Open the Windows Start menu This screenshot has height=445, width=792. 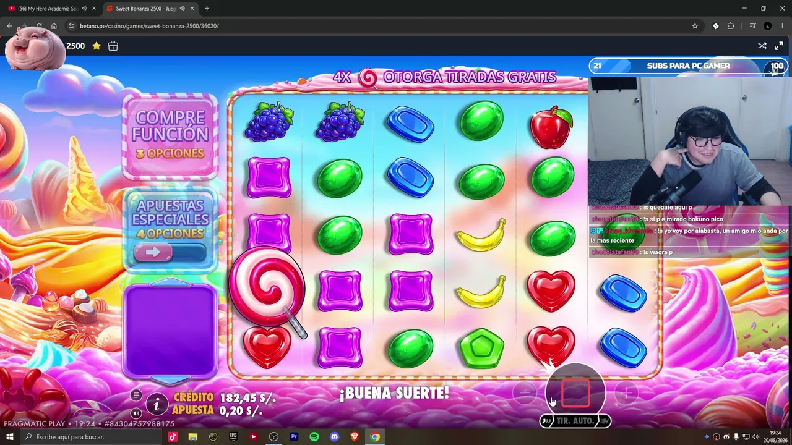9,437
